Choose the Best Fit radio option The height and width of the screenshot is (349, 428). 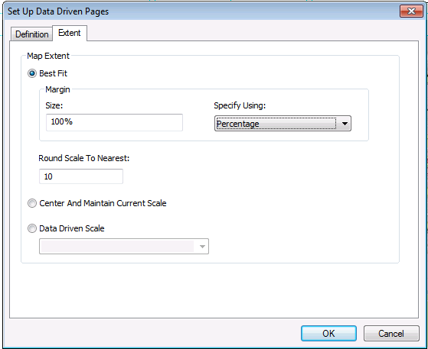coord(32,73)
